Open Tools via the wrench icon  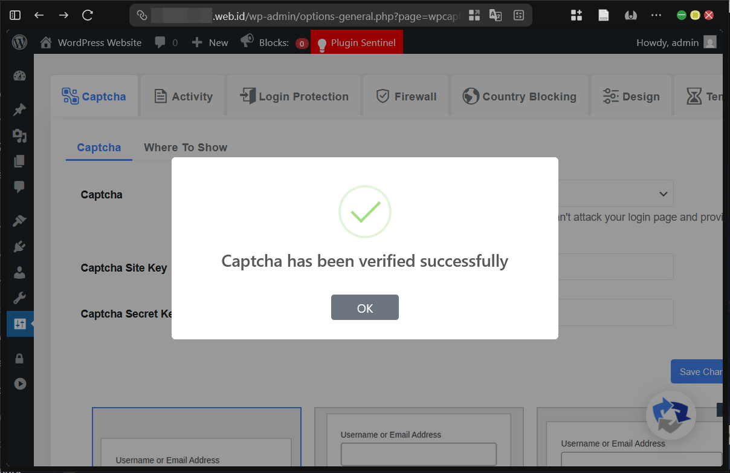click(x=20, y=297)
